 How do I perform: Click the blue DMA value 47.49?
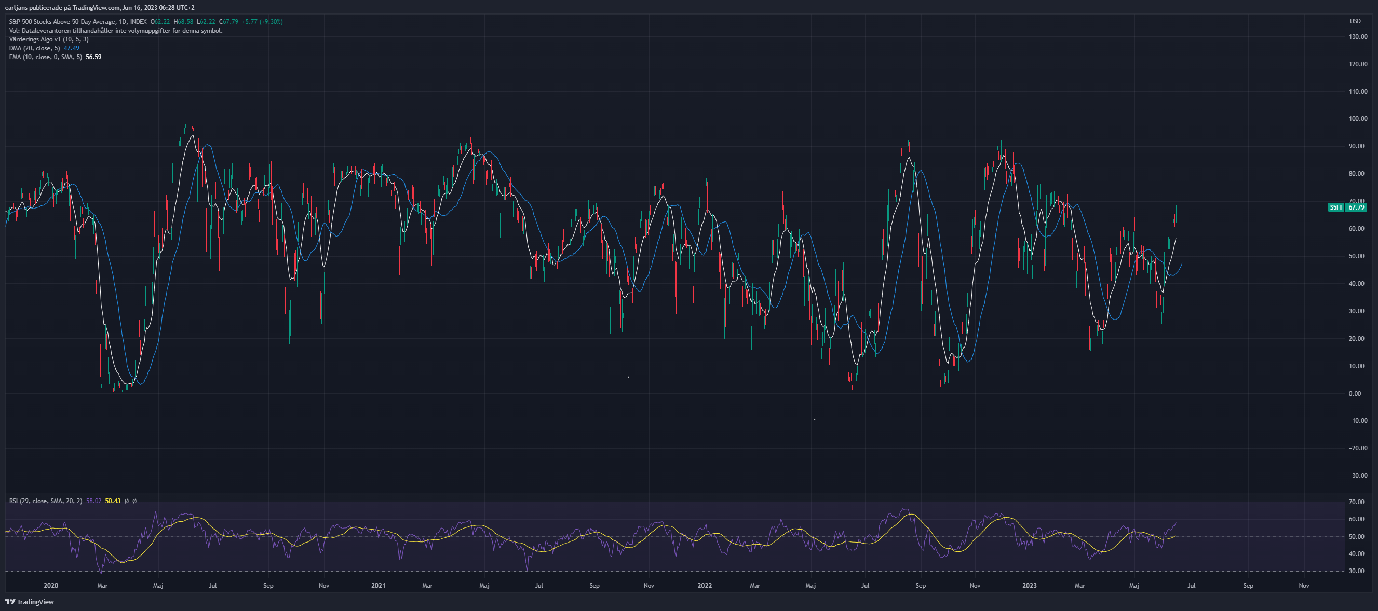(71, 48)
